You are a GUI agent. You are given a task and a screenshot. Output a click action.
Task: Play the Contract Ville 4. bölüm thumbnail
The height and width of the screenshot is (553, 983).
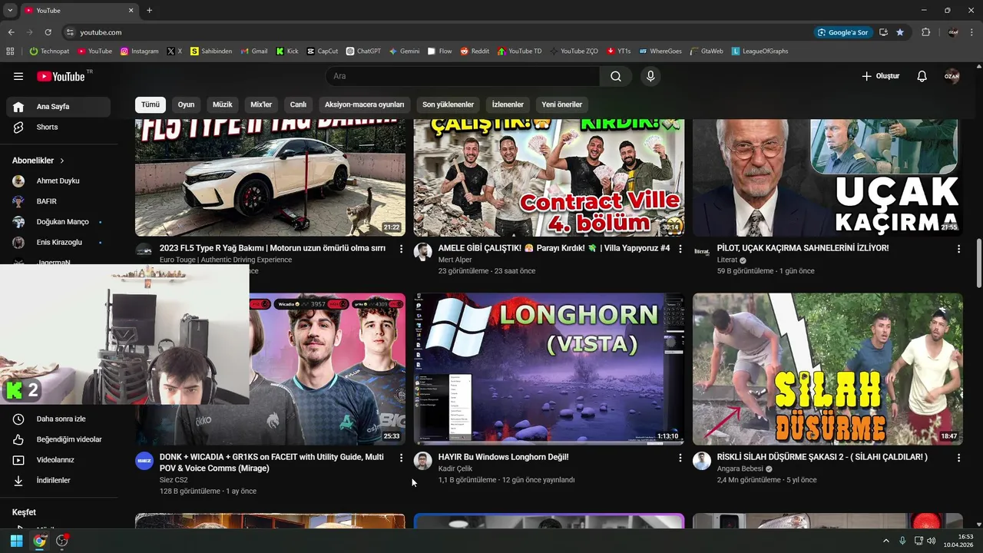(549, 177)
